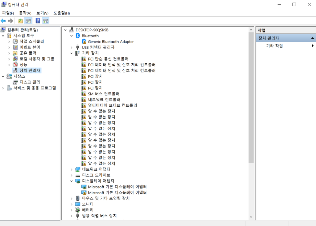Click the 로컬 사용자 및 그룹 icon

pos(15,59)
